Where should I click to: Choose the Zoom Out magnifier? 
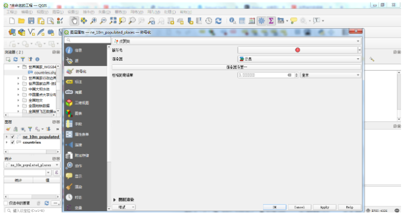(103, 21)
